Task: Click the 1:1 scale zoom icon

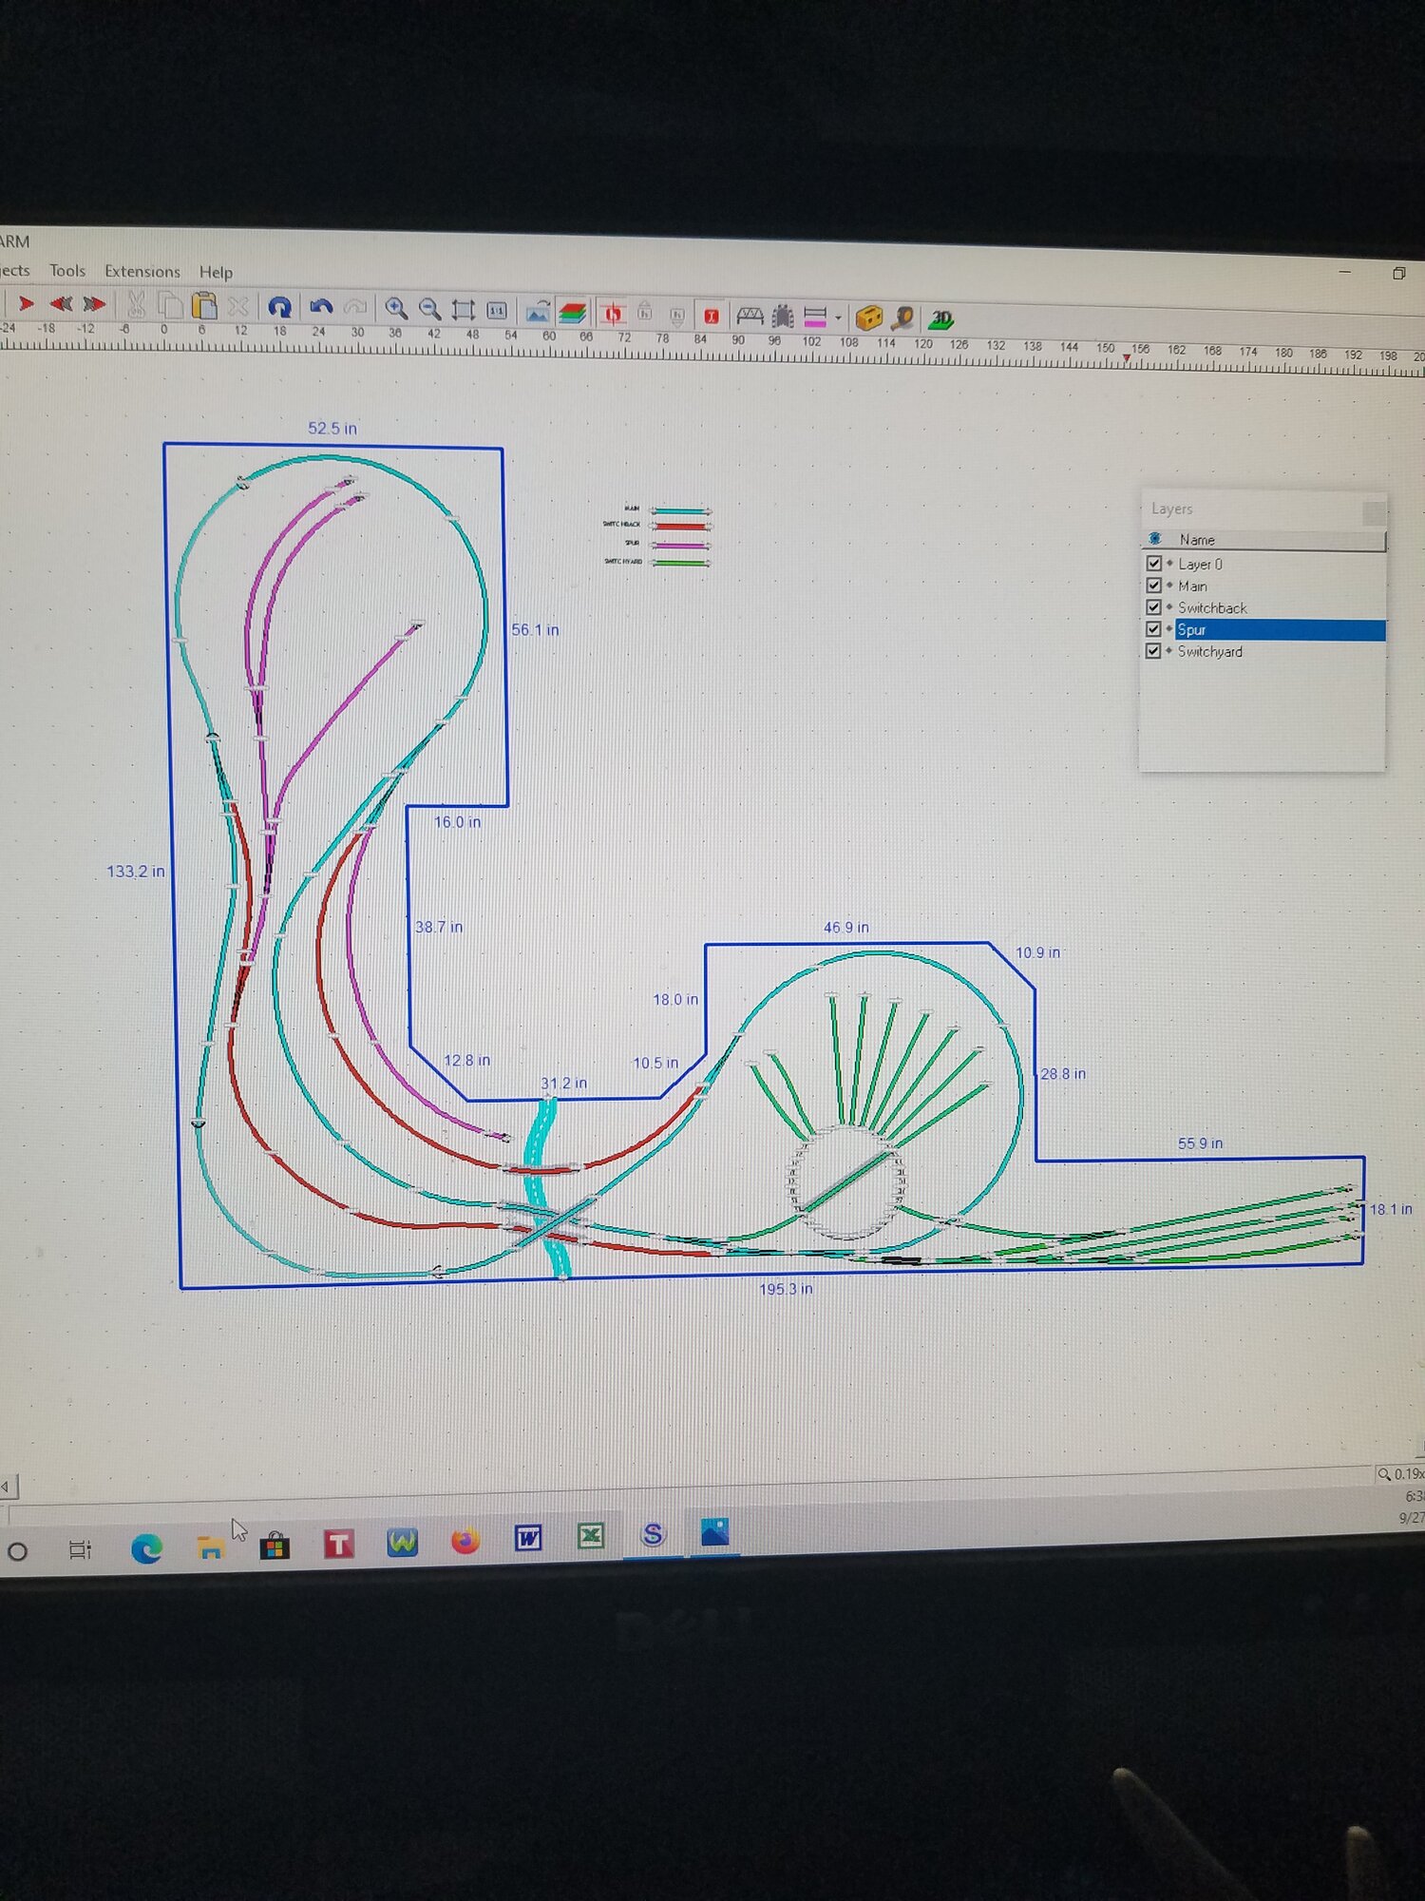Action: tap(497, 310)
